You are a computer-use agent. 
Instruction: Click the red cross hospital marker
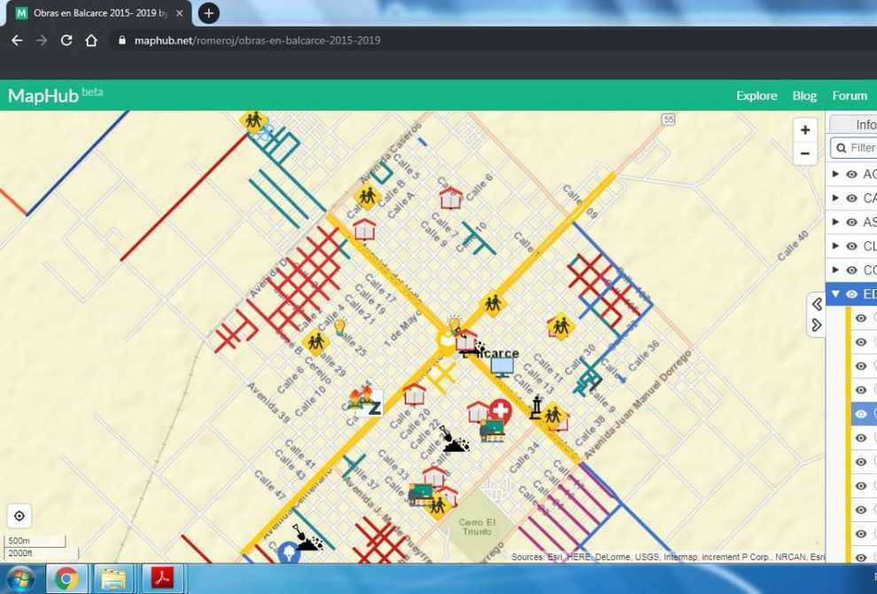500,411
